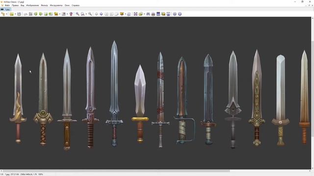Screen dimensions: 314x176
Task: Go to the previous image with the grey arrow
Action: click(x=97, y=14)
